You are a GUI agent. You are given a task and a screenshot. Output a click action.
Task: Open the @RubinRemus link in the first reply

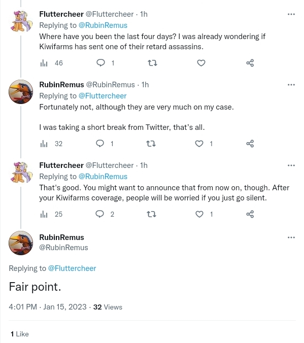pos(103,25)
